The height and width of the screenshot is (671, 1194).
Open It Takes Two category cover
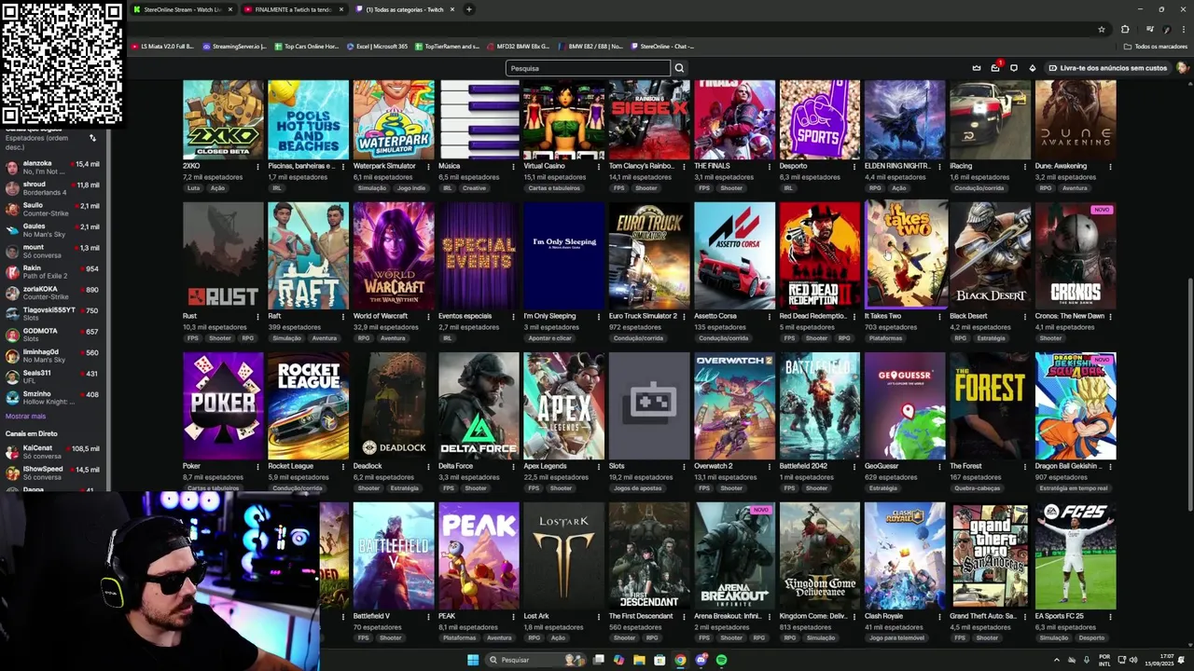[905, 255]
